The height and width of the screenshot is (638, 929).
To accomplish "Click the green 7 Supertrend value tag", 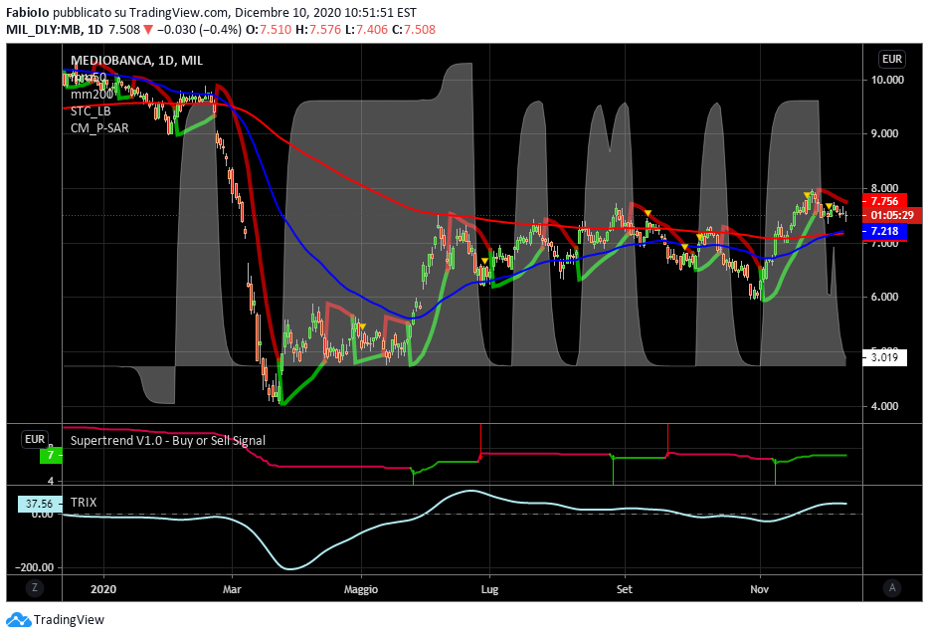I will coord(51,456).
